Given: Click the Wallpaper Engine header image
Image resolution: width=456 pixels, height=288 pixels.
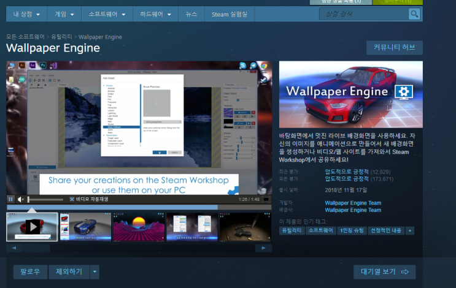Looking at the screenshot, I should (350, 94).
